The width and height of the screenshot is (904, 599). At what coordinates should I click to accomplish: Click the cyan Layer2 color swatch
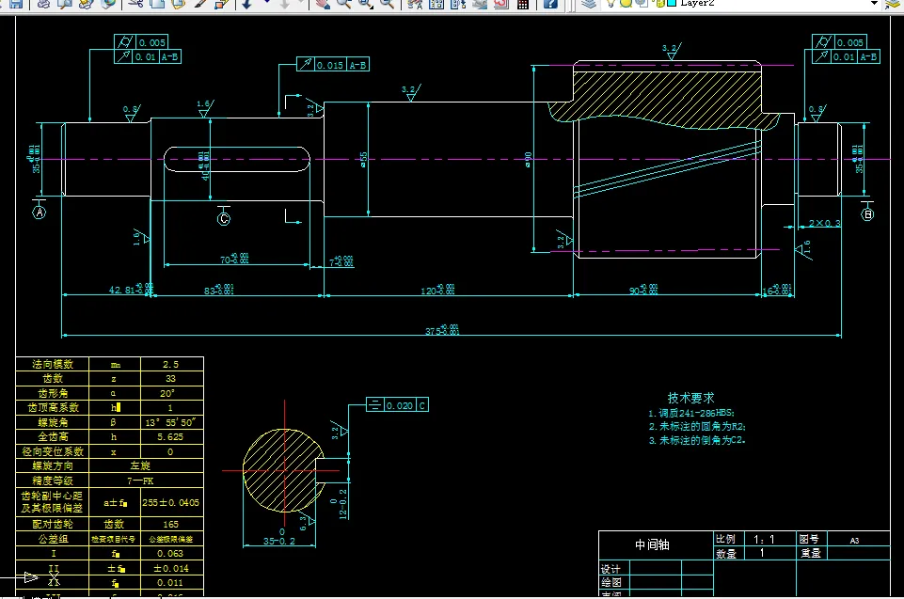click(671, 3)
